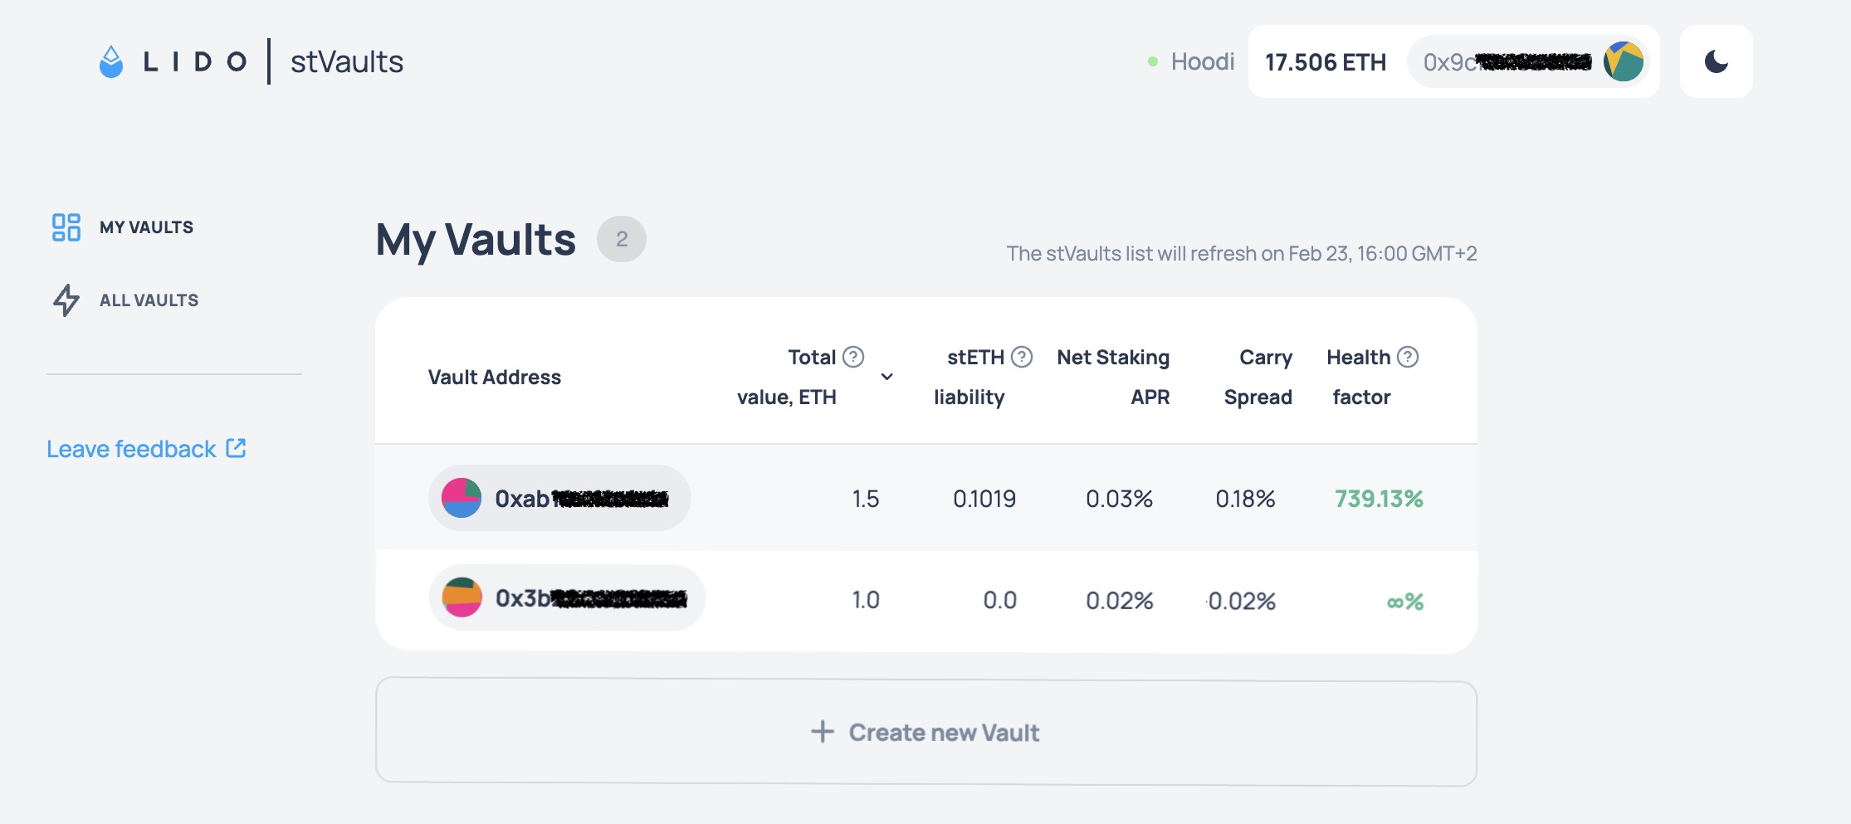Viewport: 1851px width, 824px height.
Task: Toggle dark mode with the moon icon
Action: pos(1716,61)
